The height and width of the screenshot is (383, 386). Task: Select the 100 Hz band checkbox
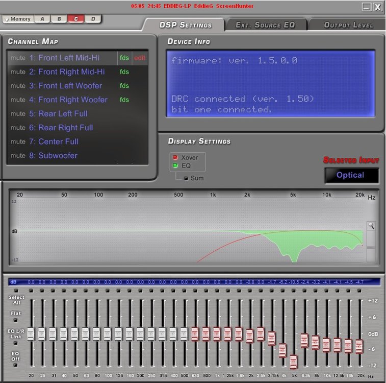point(108,291)
